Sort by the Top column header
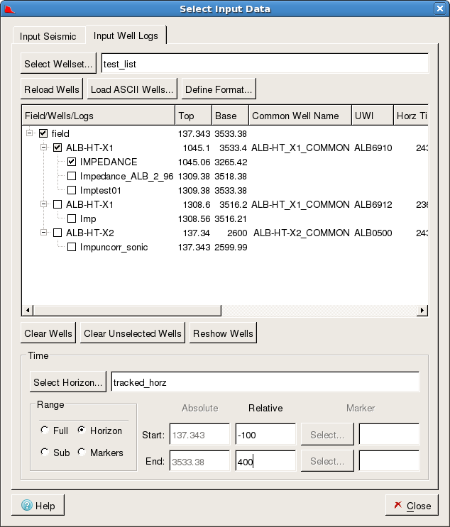 pyautogui.click(x=193, y=116)
